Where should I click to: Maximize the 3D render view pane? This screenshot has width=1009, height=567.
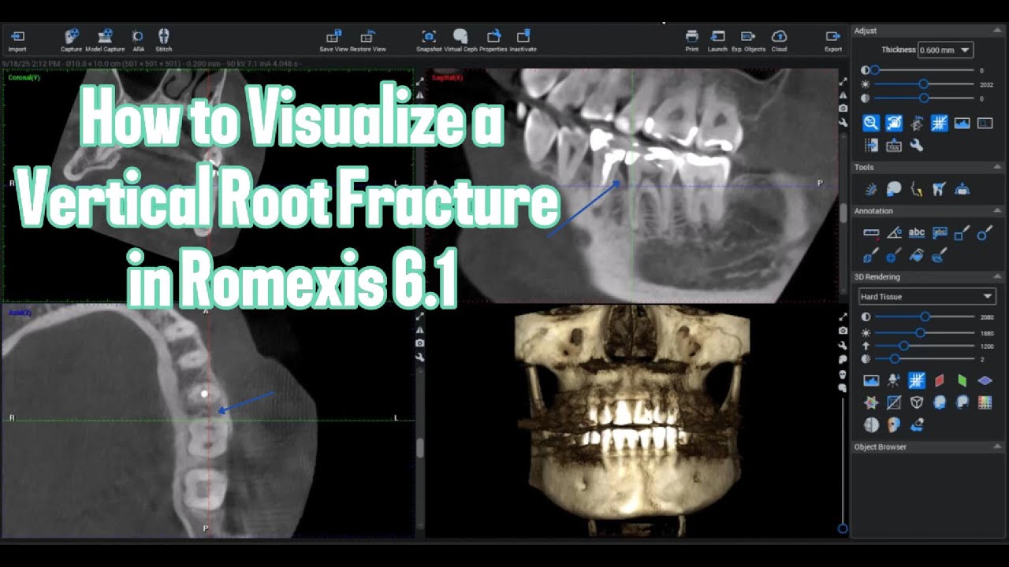tap(843, 317)
